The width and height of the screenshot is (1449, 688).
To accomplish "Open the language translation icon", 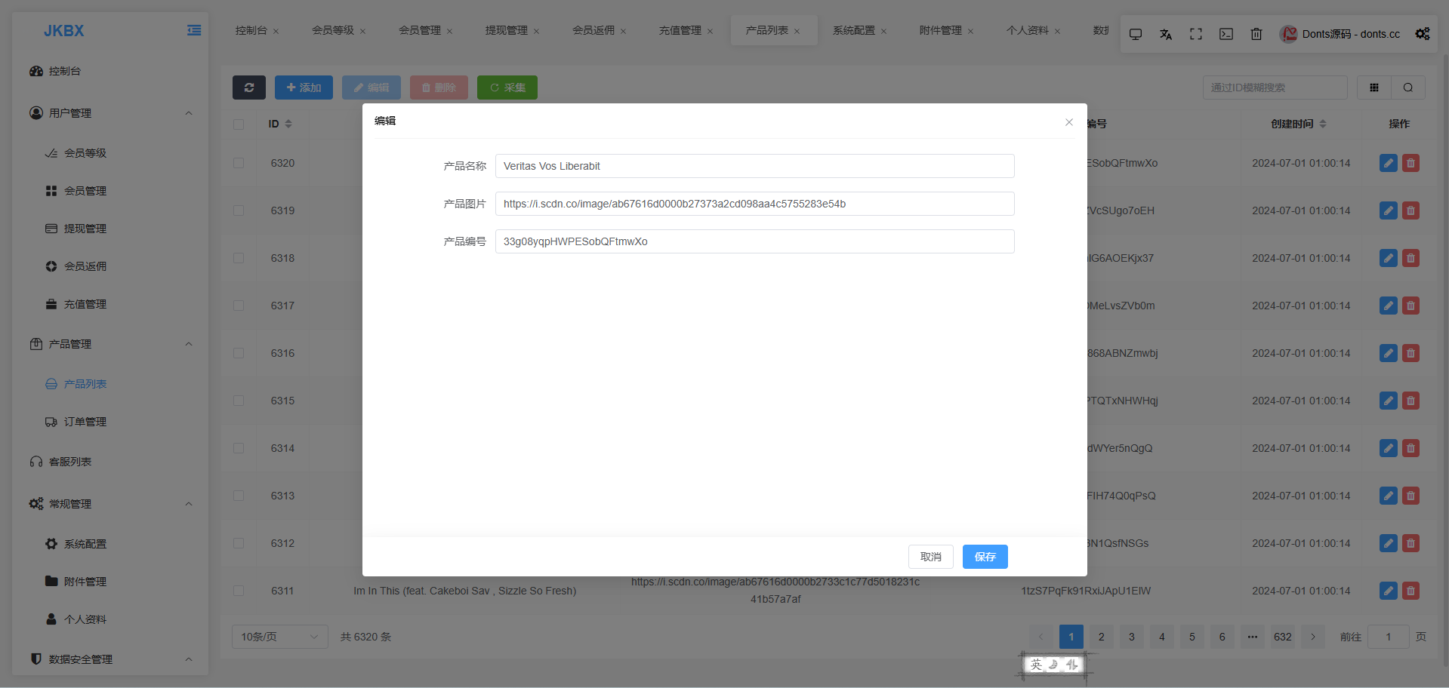I will 1165,34.
